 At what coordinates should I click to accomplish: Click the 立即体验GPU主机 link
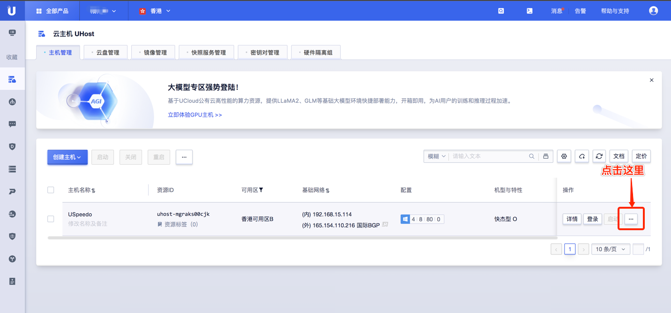point(195,115)
